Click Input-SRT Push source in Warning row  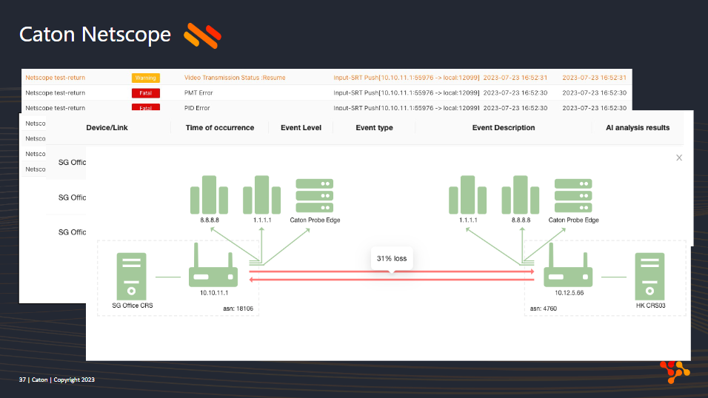[x=407, y=78]
